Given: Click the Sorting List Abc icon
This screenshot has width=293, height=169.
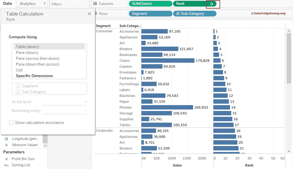Looking at the screenshot, I should 7,165.
